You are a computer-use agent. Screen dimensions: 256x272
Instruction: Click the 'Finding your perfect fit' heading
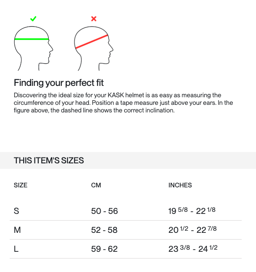tap(59, 83)
